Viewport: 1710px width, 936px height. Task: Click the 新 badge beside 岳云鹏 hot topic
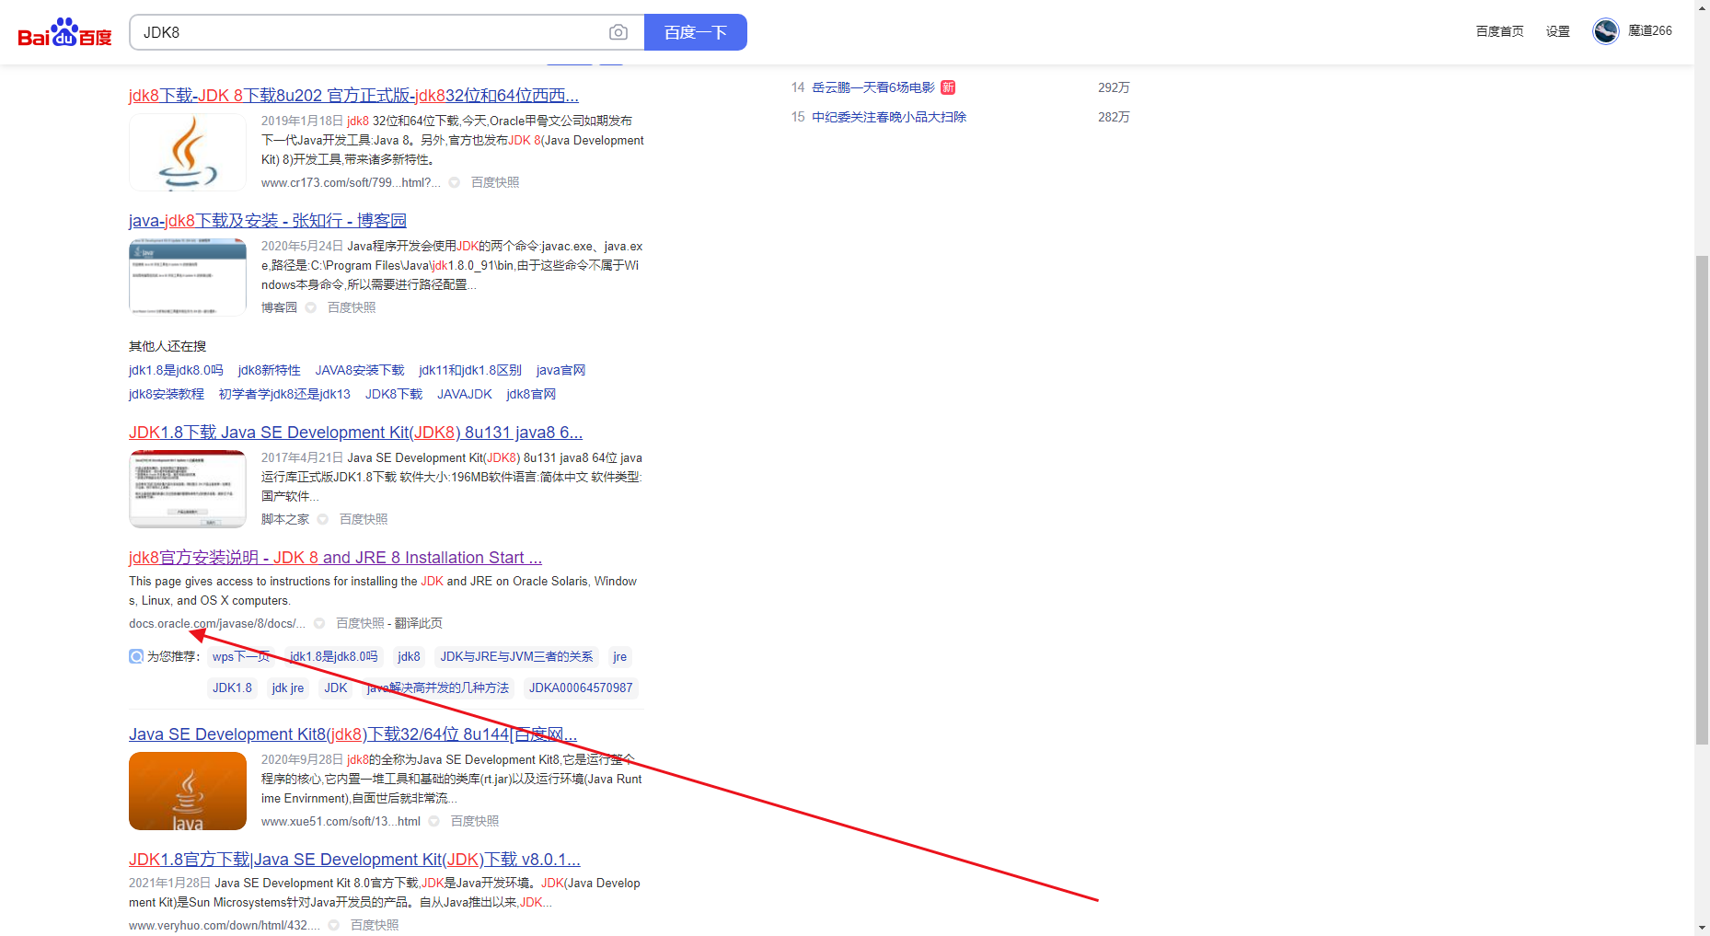pyautogui.click(x=948, y=87)
